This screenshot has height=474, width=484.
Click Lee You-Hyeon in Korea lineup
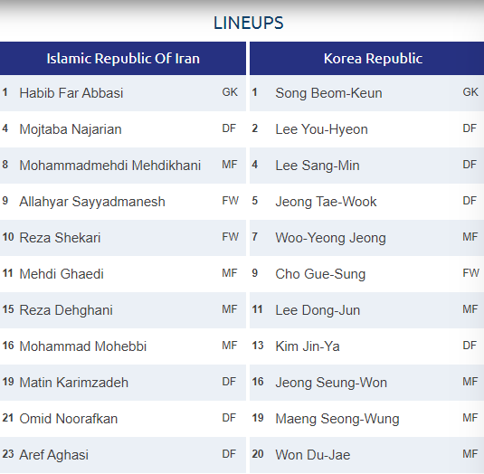(x=322, y=129)
